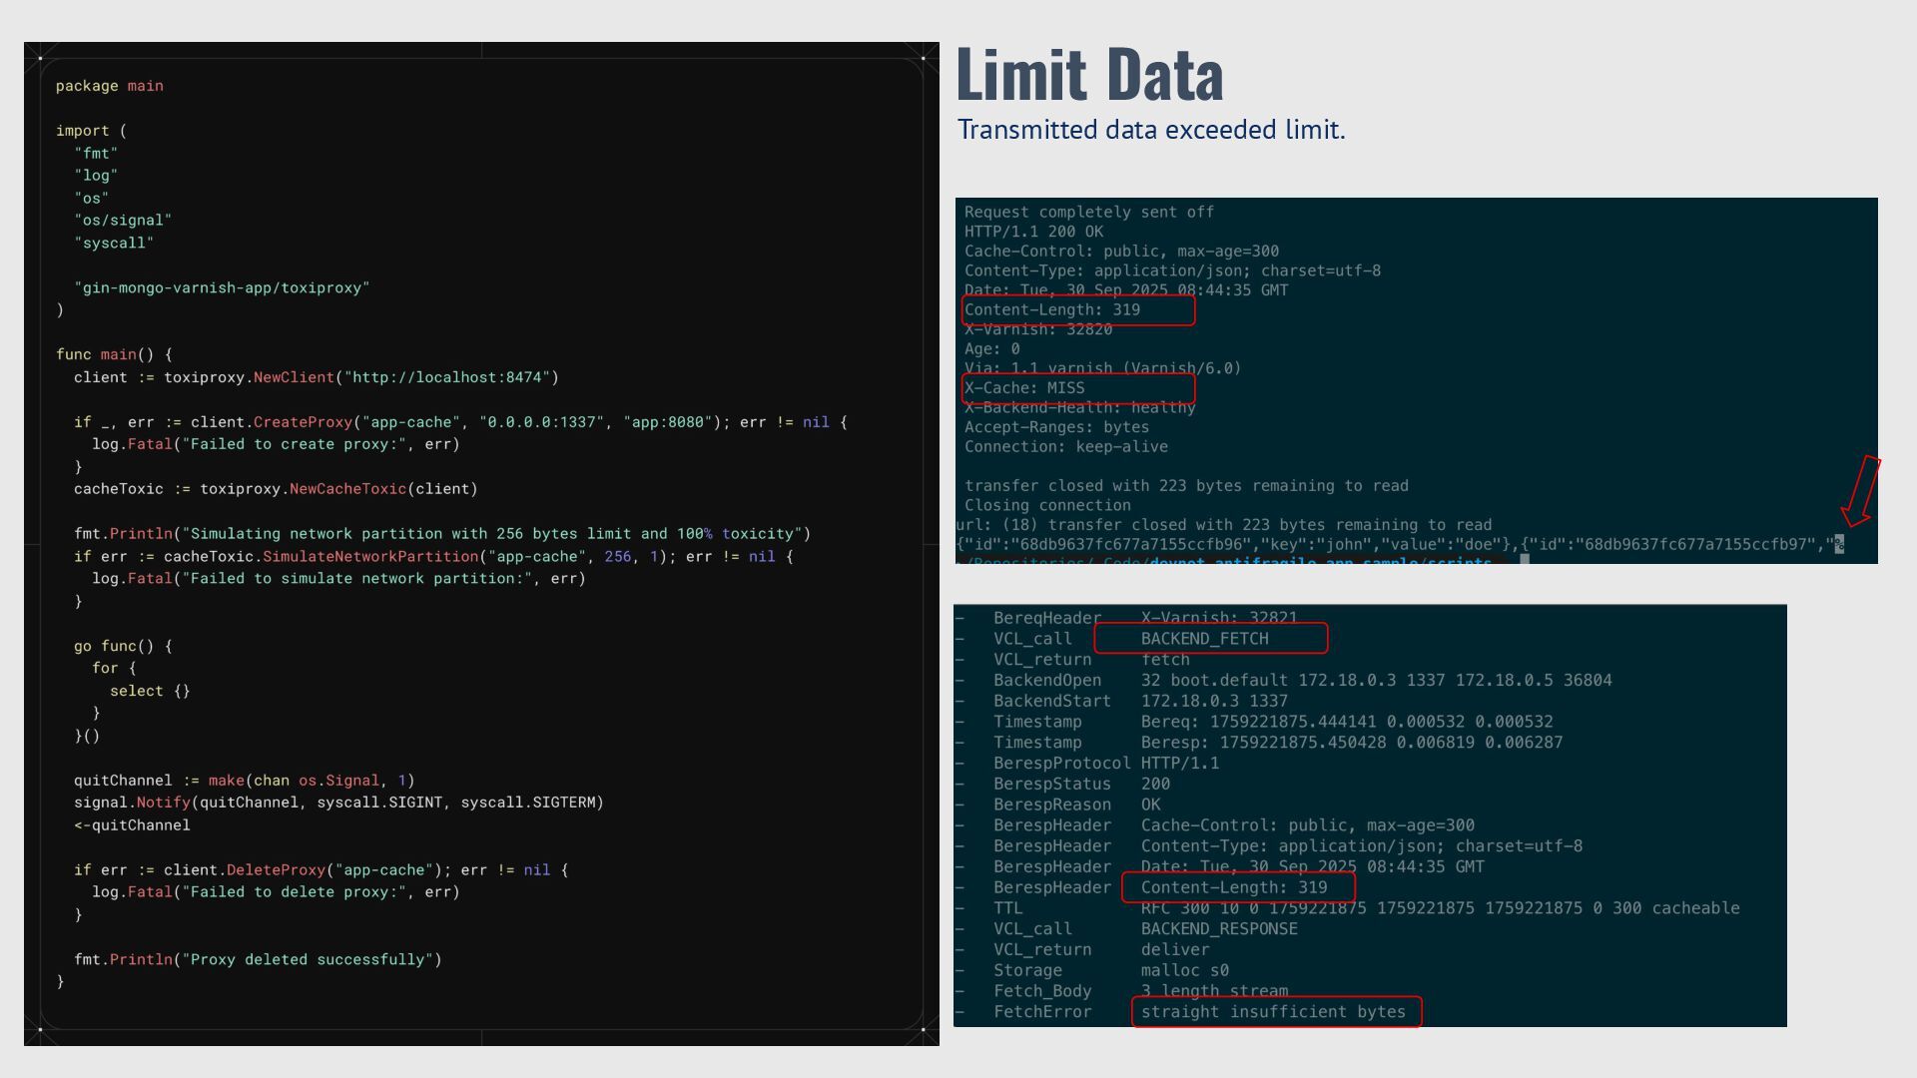Click the 'Transmitted data exceeded limit' subtitle
The width and height of the screenshot is (1917, 1078).
click(x=1151, y=130)
